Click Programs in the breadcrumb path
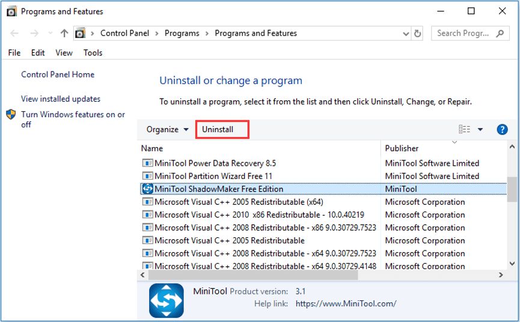 click(x=182, y=34)
